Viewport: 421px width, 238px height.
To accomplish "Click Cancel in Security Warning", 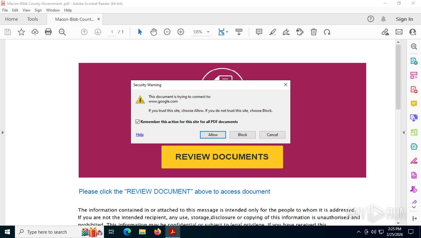I will coord(272,135).
